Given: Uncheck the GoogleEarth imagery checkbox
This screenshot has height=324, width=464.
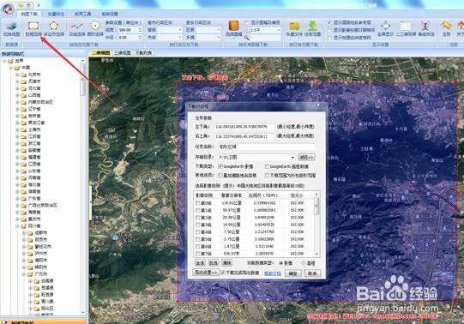Looking at the screenshot, I should click(220, 166).
